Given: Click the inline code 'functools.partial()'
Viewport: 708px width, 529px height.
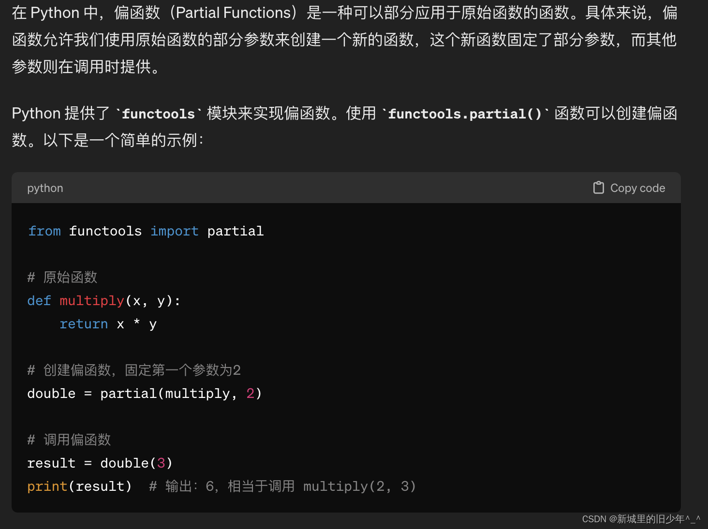Looking at the screenshot, I should click(465, 114).
